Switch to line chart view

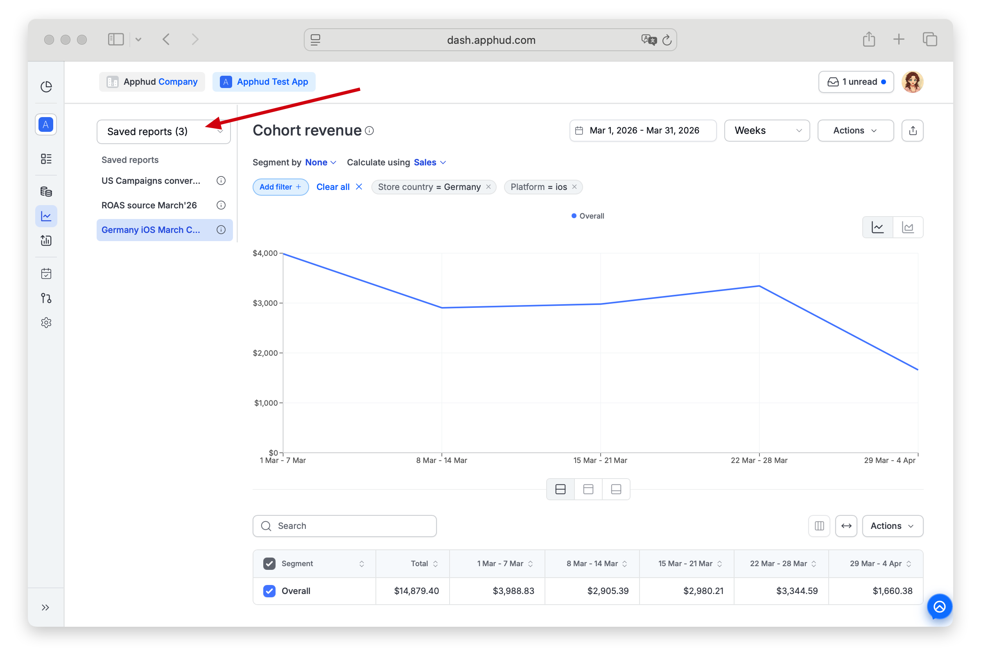[878, 228]
